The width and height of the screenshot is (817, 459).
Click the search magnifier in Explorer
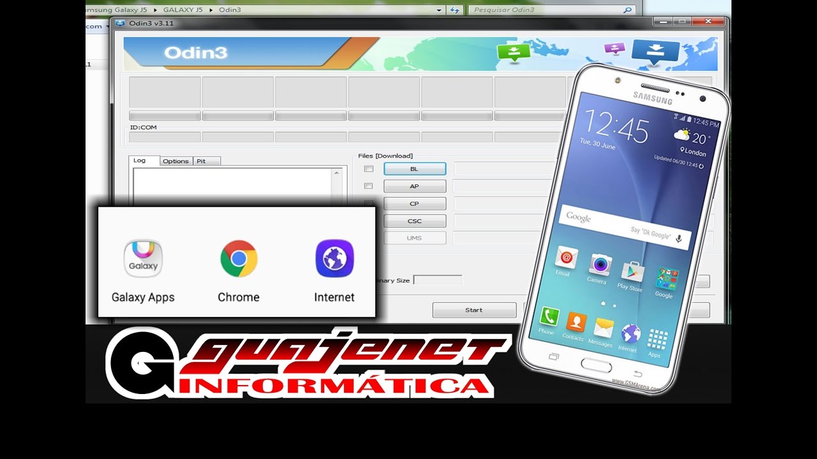(628, 10)
